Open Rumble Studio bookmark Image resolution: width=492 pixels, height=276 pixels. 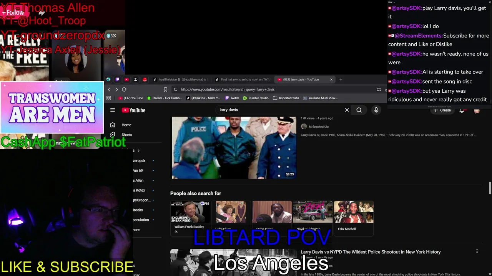[x=256, y=98]
